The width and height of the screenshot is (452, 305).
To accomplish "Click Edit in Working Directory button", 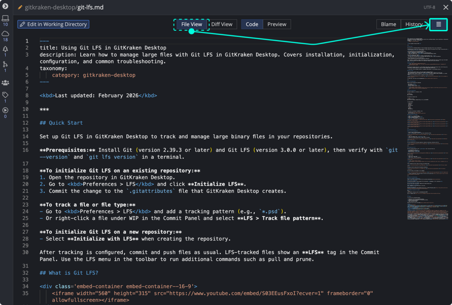I will point(53,24).
